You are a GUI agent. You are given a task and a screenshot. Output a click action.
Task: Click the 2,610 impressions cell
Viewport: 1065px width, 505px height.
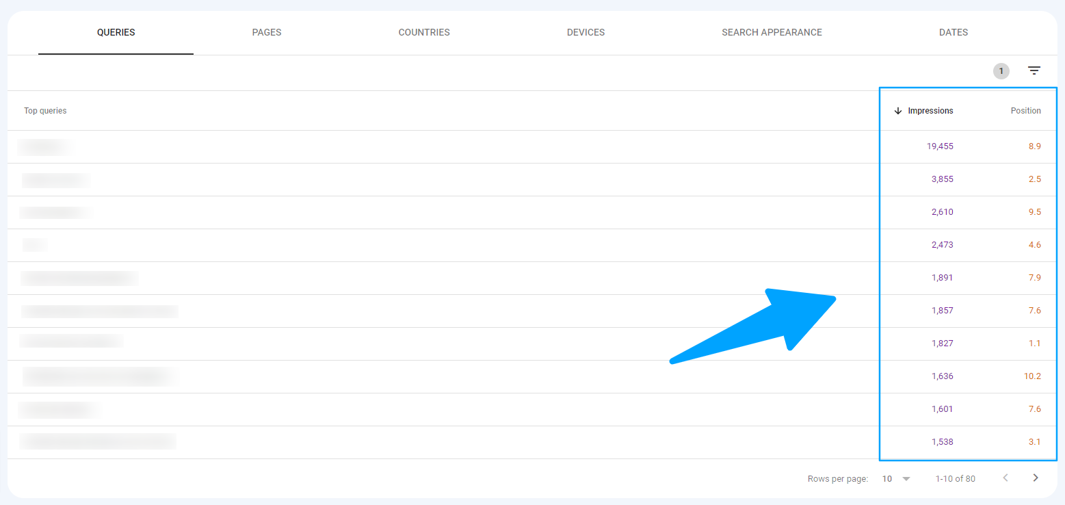pyautogui.click(x=942, y=212)
